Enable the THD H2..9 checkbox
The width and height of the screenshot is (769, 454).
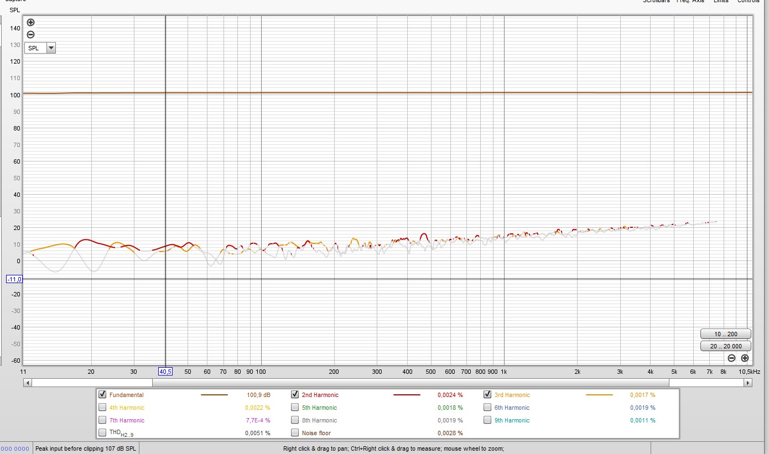[102, 433]
